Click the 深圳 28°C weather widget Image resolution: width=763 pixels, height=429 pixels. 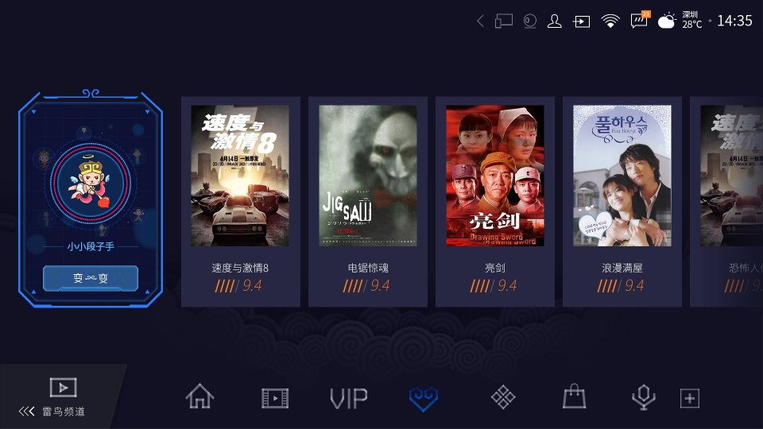tap(680, 21)
